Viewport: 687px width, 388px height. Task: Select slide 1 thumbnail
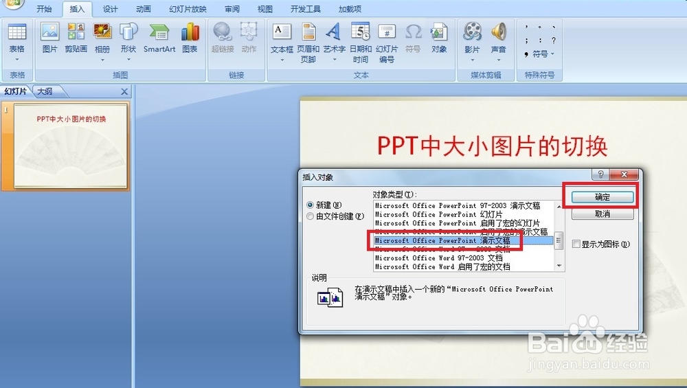pos(71,146)
